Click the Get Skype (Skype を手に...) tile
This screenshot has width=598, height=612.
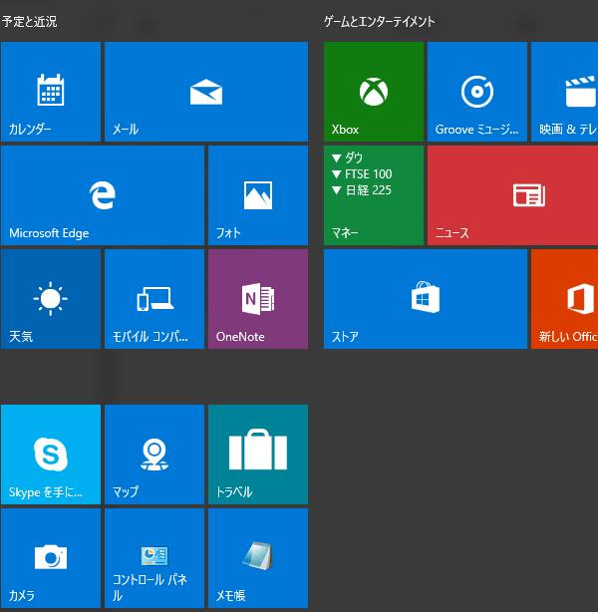(51, 455)
